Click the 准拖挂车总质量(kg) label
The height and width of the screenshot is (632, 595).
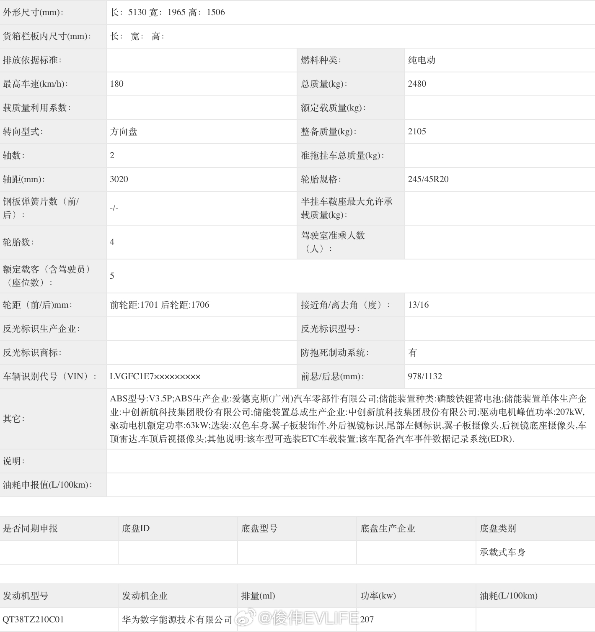342,155
